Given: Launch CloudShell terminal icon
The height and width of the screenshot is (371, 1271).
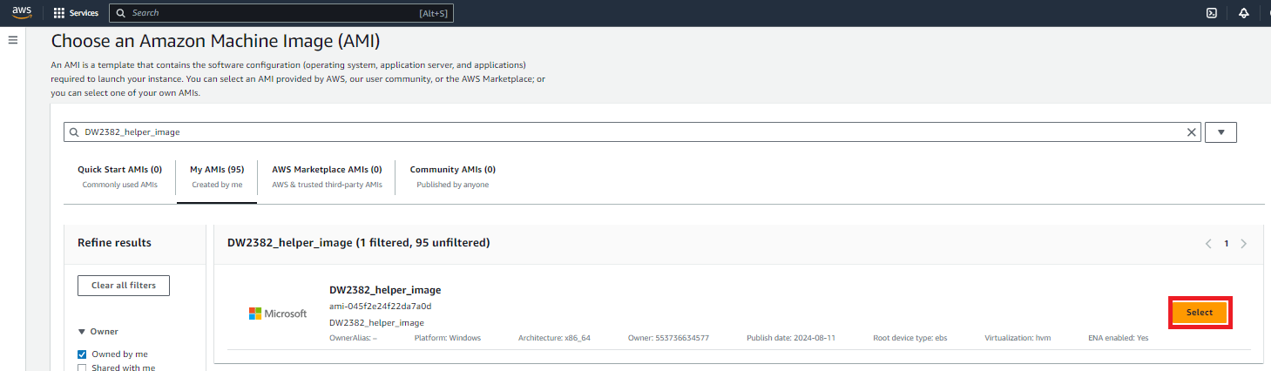Looking at the screenshot, I should (x=1211, y=13).
